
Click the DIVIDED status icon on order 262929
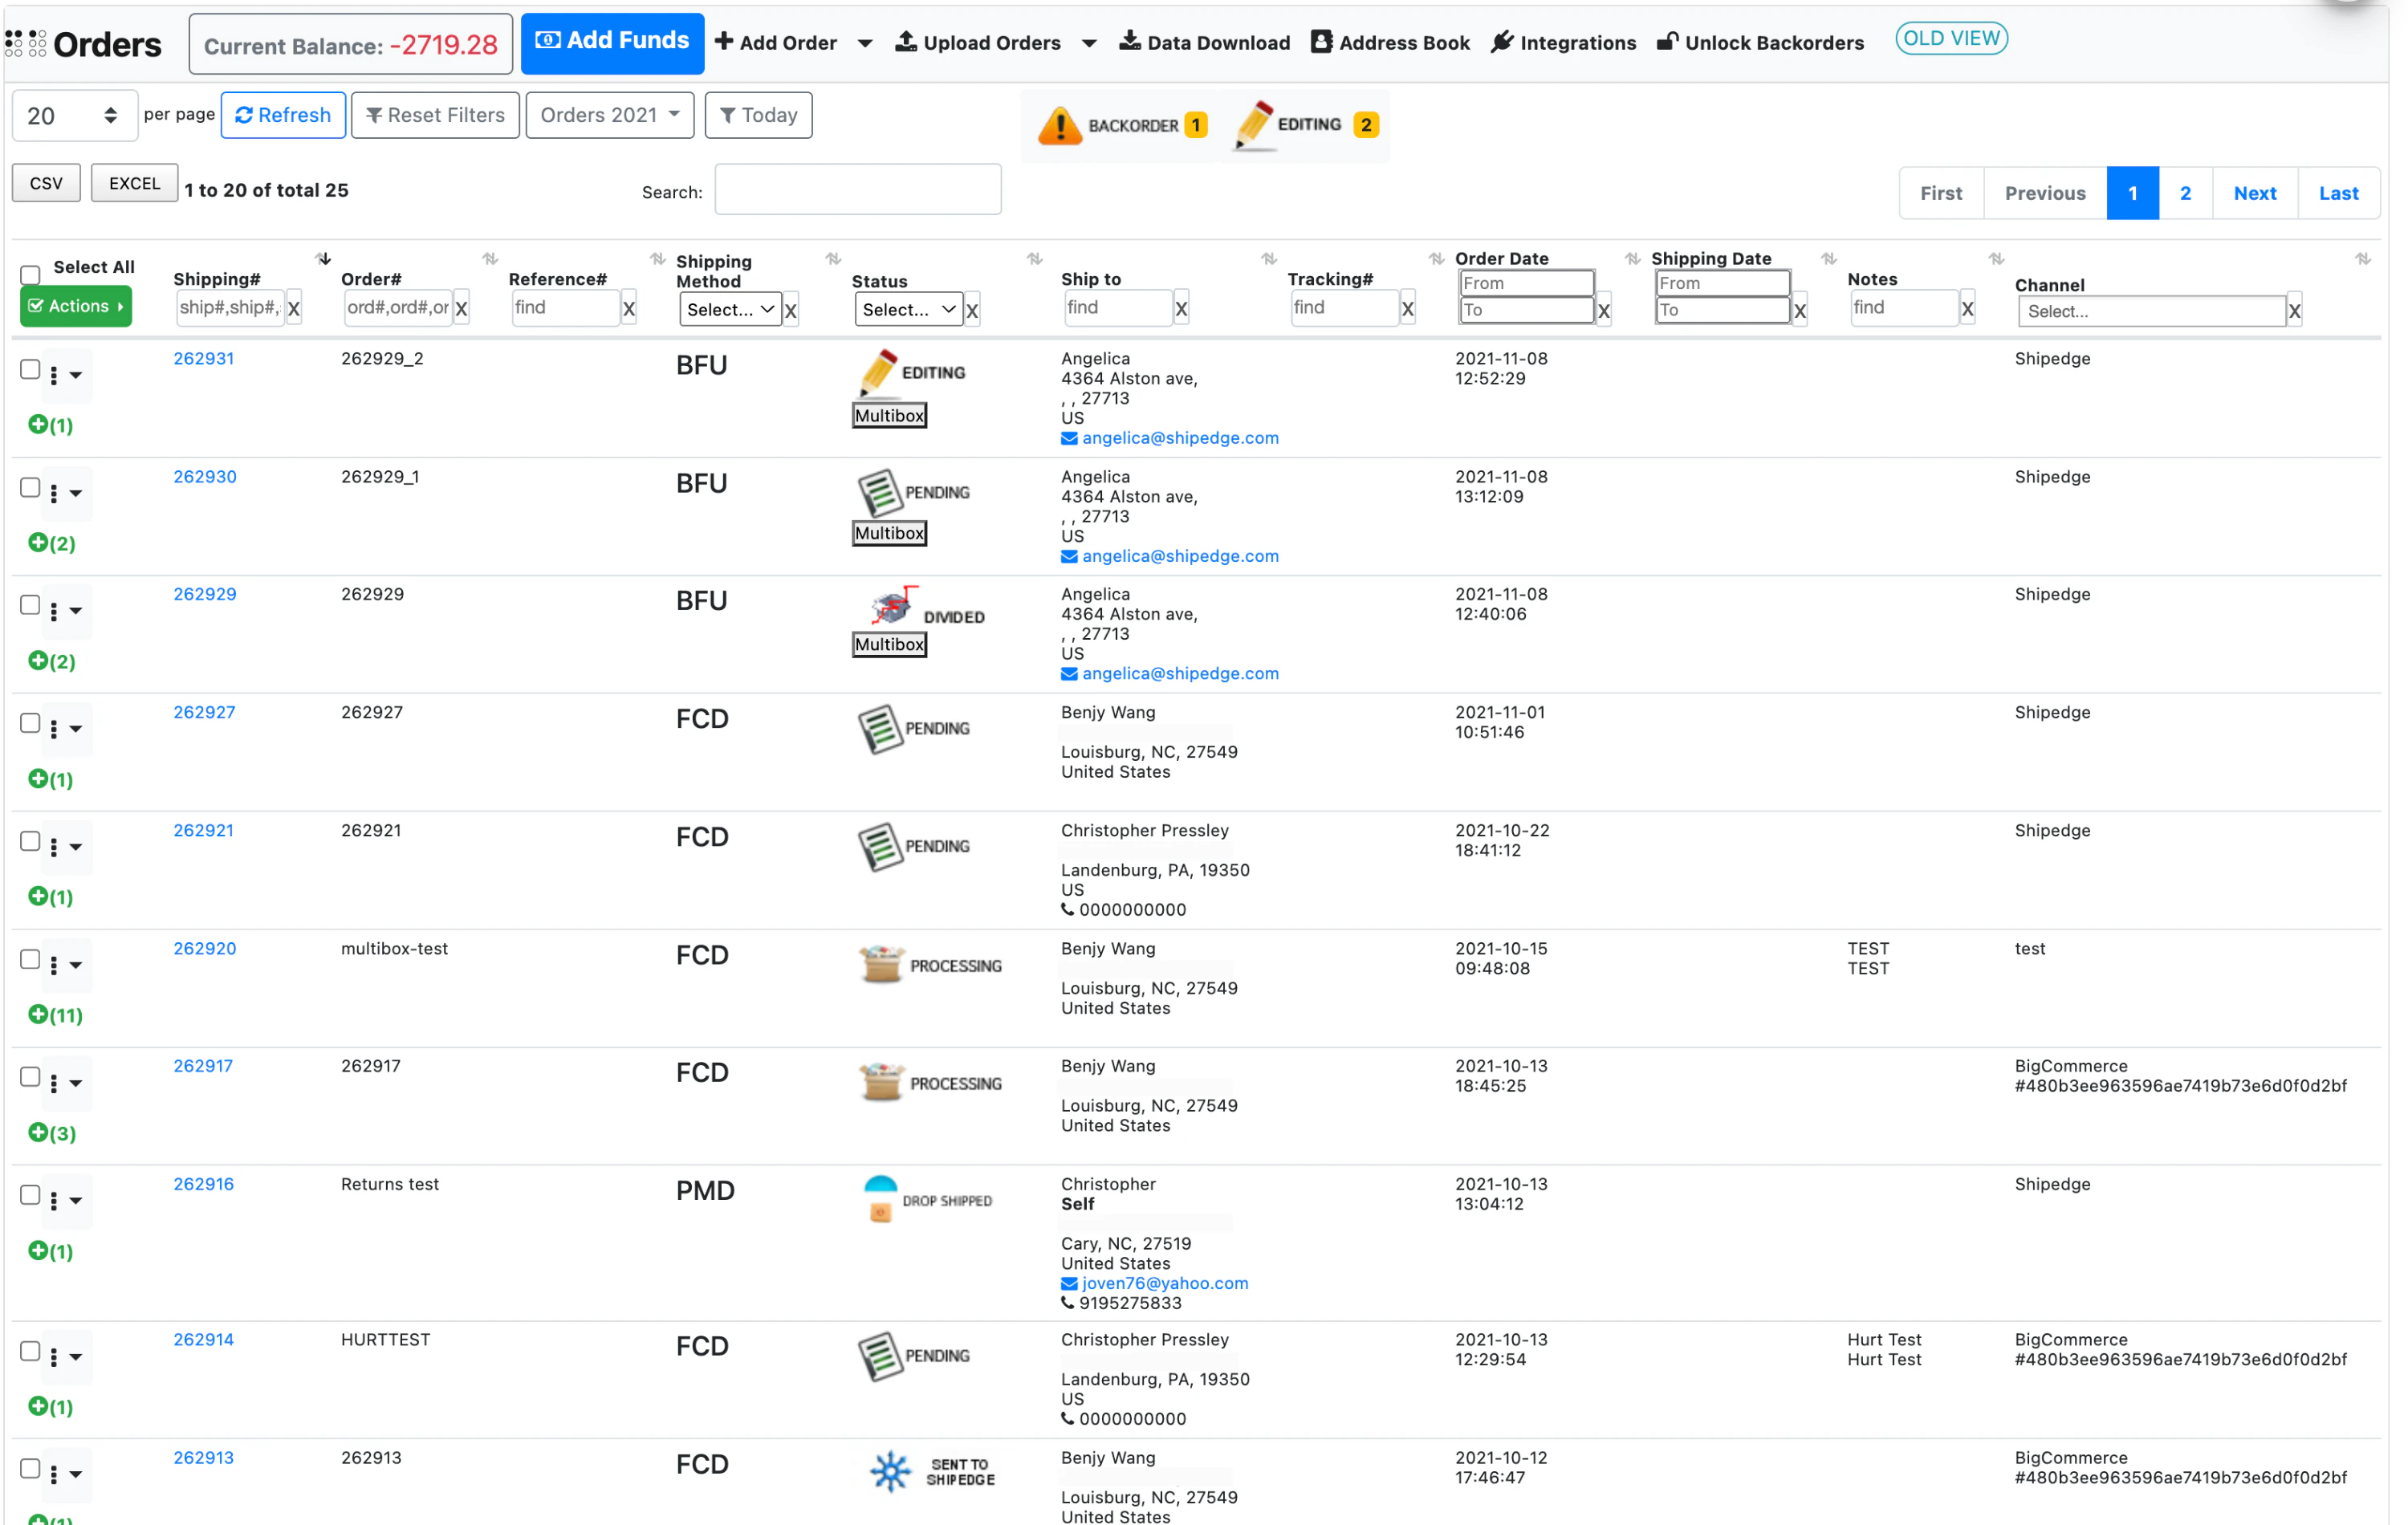coord(892,606)
